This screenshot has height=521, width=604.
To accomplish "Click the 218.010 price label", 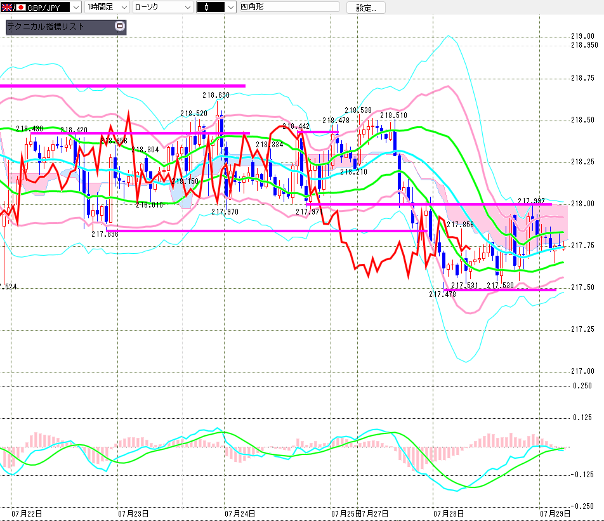I will (150, 205).
